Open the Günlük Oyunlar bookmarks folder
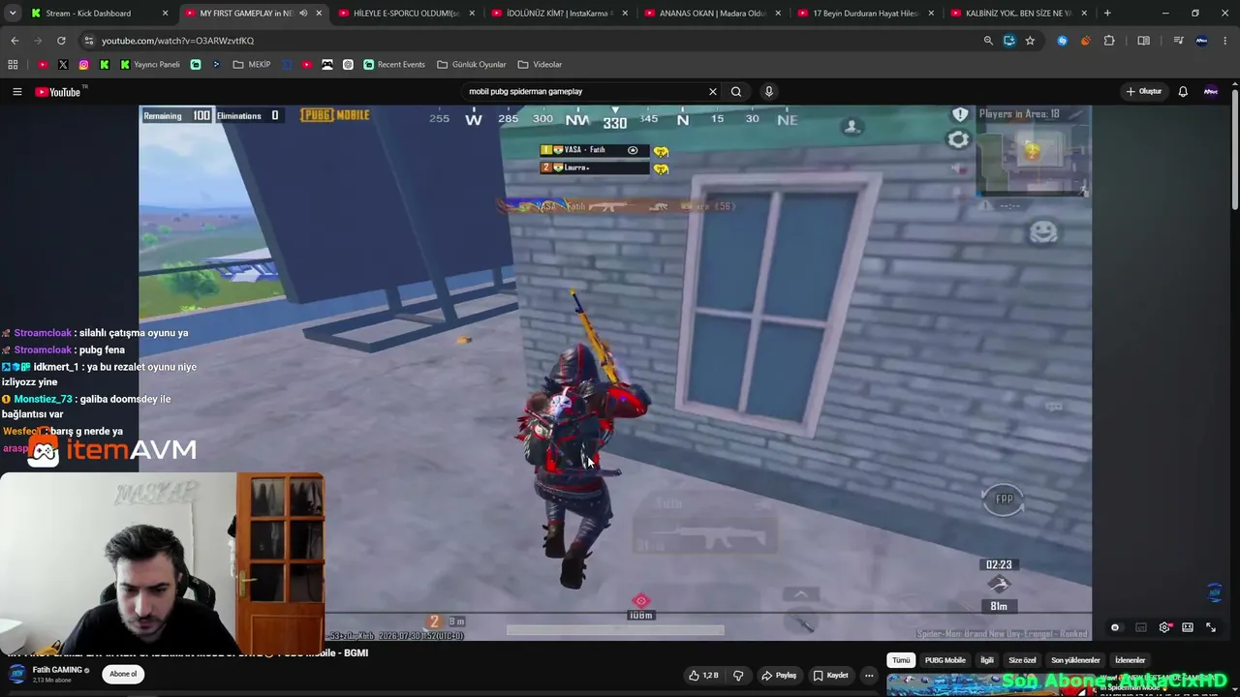Viewport: 1240px width, 697px height. pos(472,65)
